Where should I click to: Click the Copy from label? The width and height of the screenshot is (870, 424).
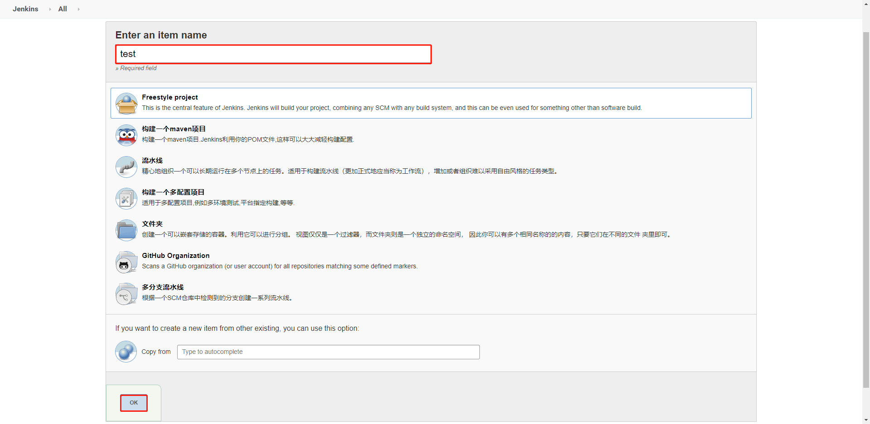pos(156,352)
